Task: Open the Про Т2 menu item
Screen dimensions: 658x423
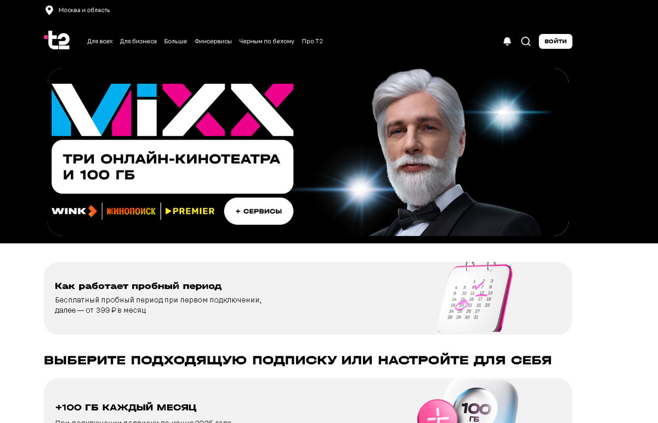Action: coord(313,42)
